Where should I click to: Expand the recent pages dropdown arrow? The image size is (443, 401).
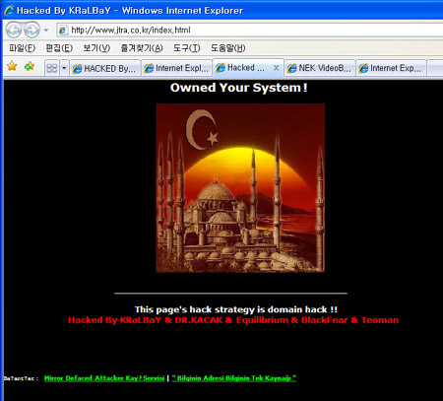(x=46, y=31)
